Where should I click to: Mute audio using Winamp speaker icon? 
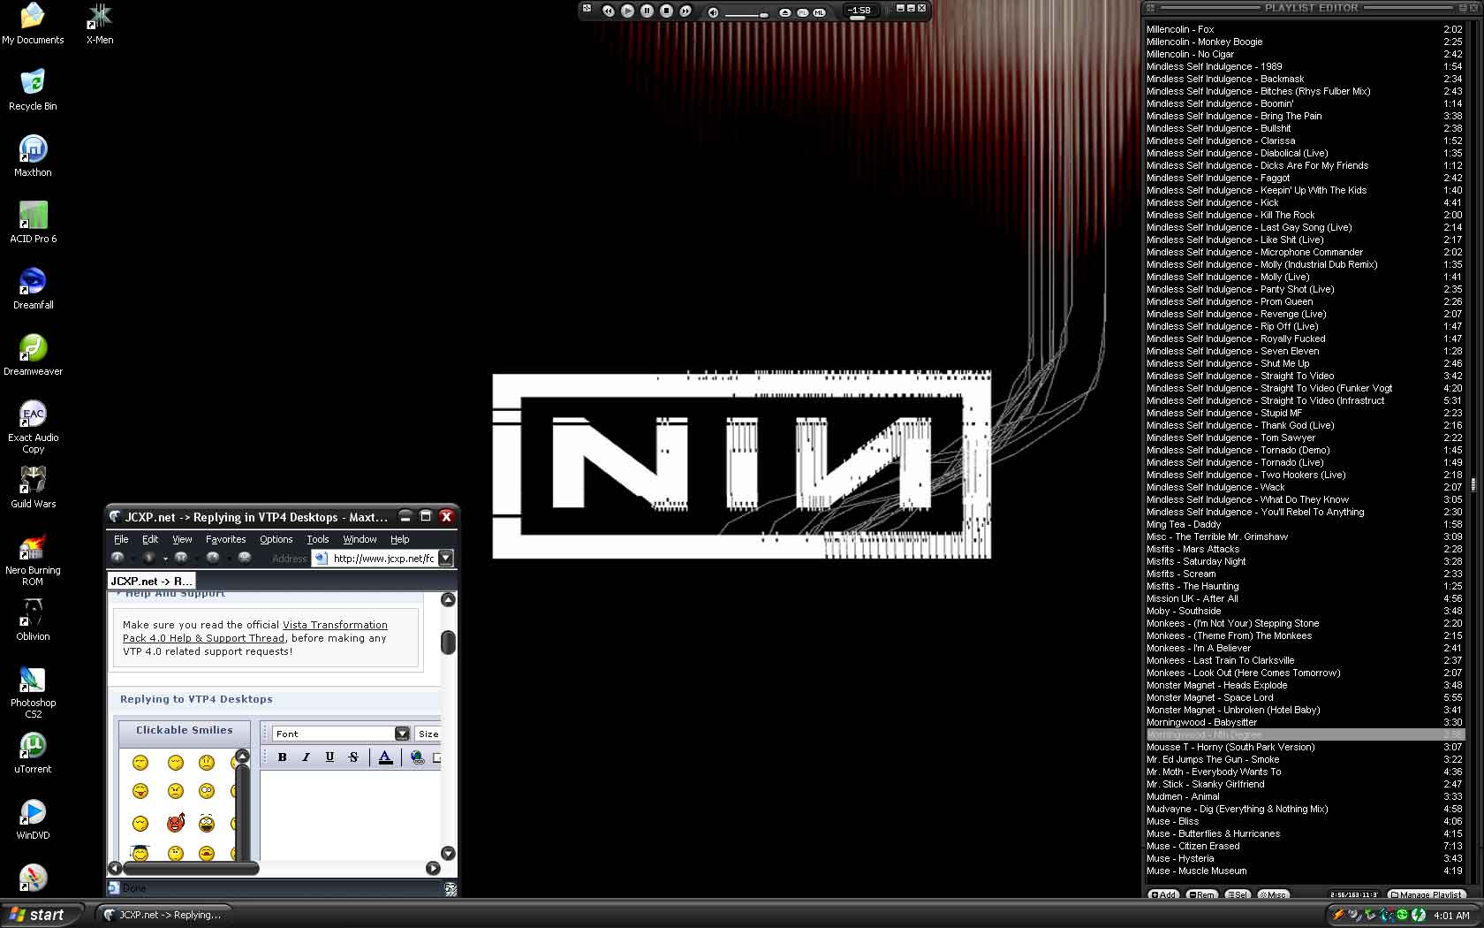pyautogui.click(x=713, y=12)
